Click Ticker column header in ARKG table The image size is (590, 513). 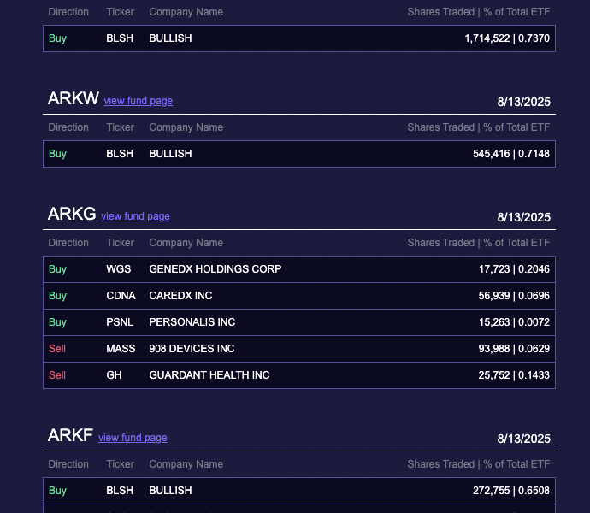[x=120, y=243]
